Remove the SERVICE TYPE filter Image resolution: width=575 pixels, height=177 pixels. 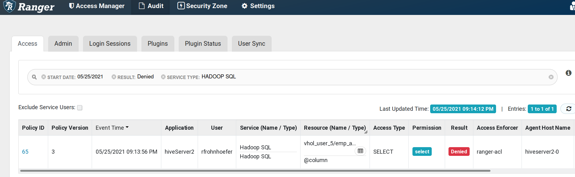coord(163,77)
